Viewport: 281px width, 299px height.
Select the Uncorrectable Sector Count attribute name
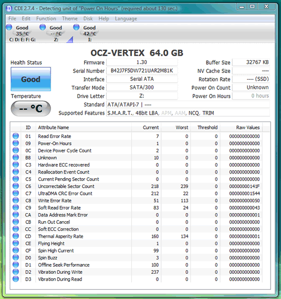pyautogui.click(x=66, y=186)
